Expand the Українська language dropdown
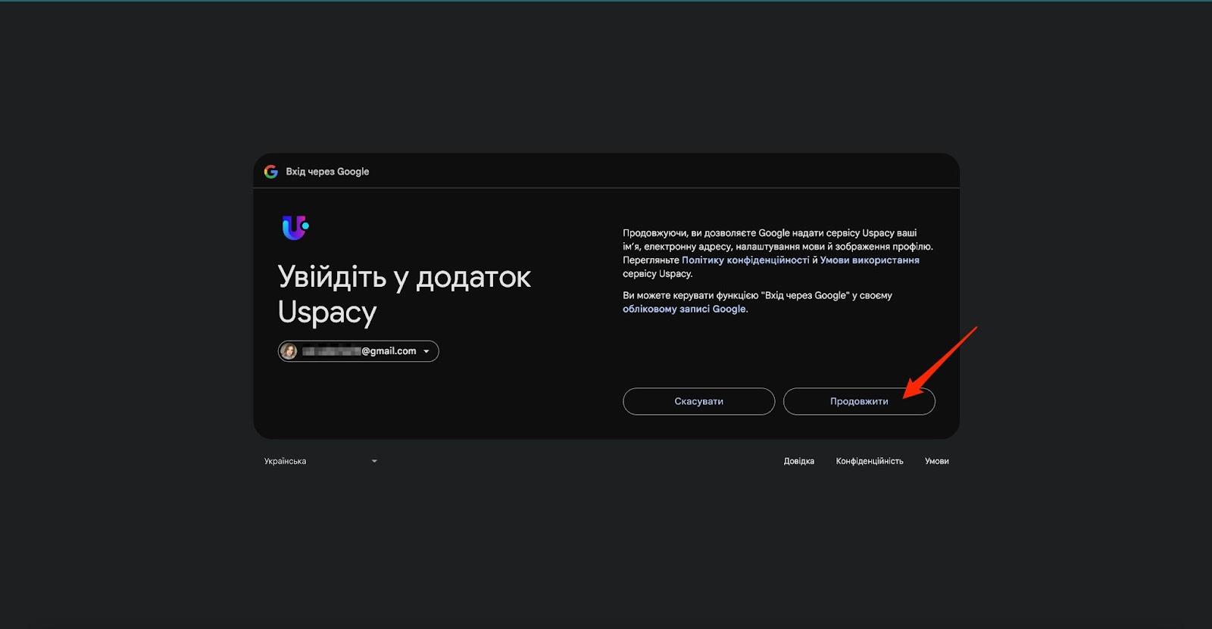This screenshot has width=1212, height=629. (x=320, y=461)
